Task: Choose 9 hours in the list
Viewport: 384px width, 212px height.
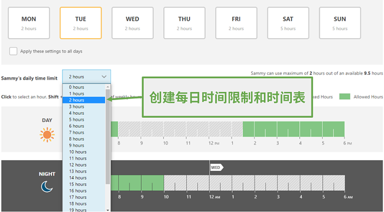Action: [84, 145]
